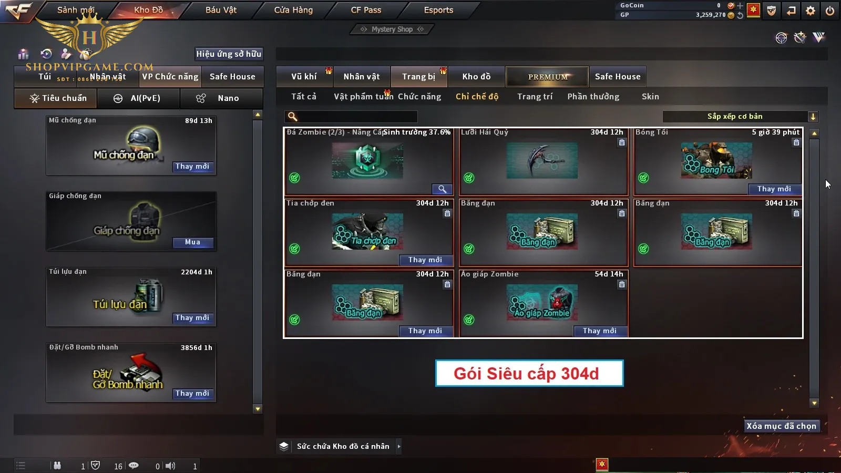841x473 pixels.
Task: Click trash icon on Lưỡi Hái Quỷ item
Action: pos(622,142)
